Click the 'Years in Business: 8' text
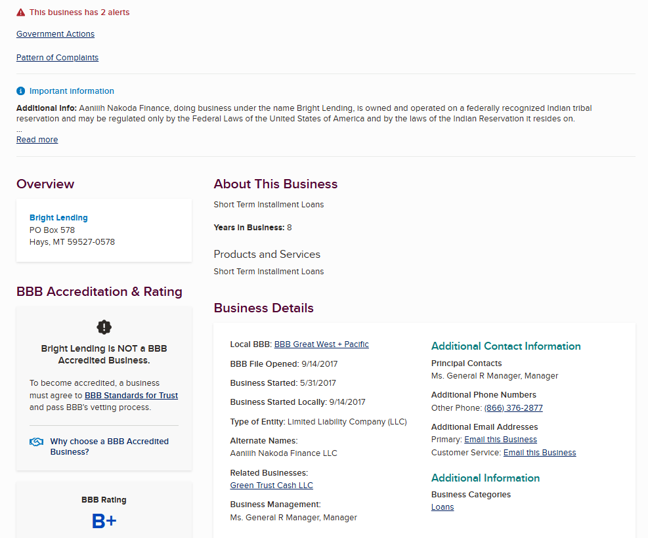The image size is (648, 538). [253, 228]
